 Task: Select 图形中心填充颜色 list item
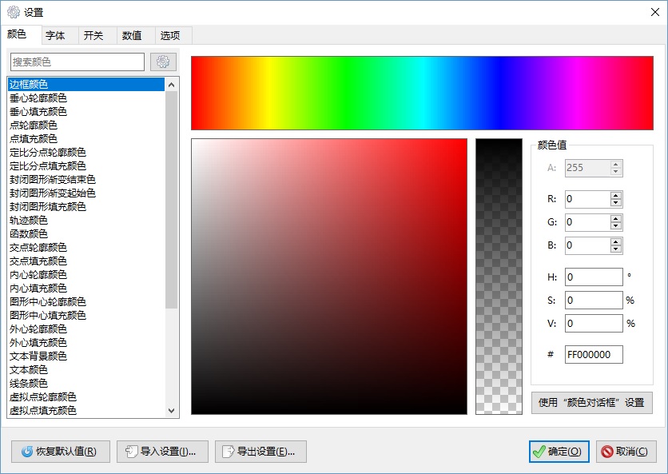[x=86, y=316]
